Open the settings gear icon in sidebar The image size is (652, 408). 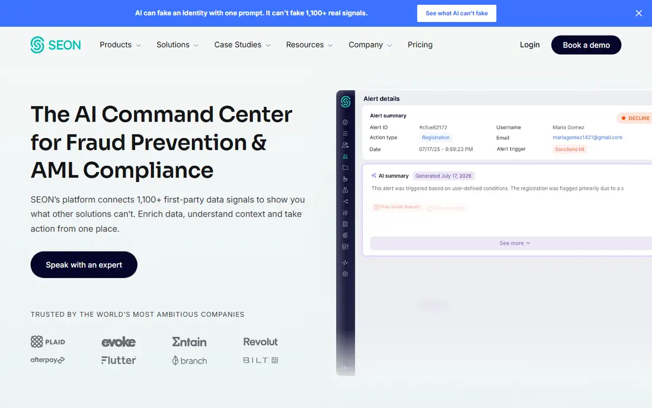[x=345, y=274]
